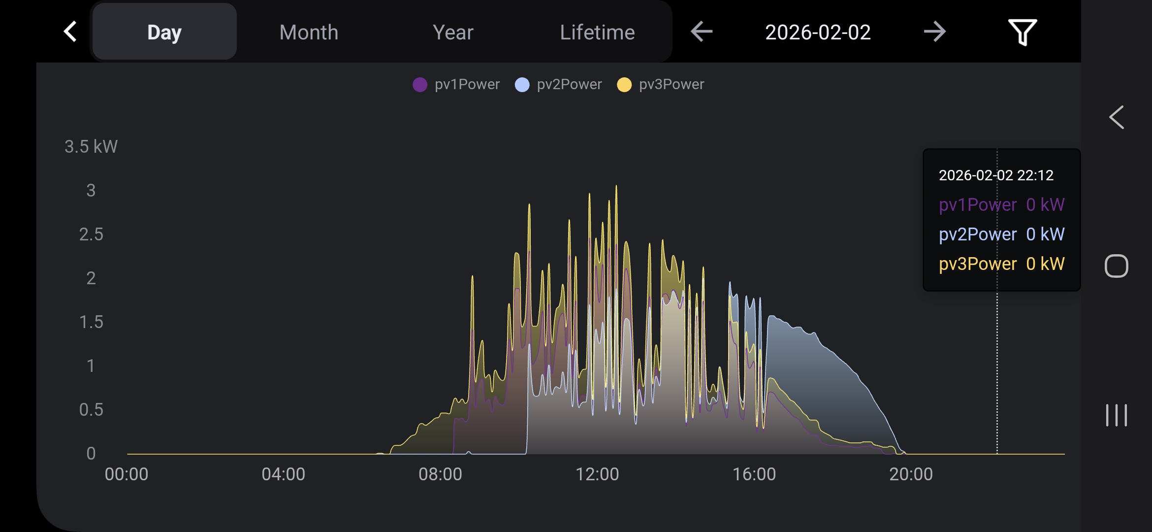Go to previous day with left arrow
This screenshot has height=532, width=1152.
pyautogui.click(x=702, y=32)
